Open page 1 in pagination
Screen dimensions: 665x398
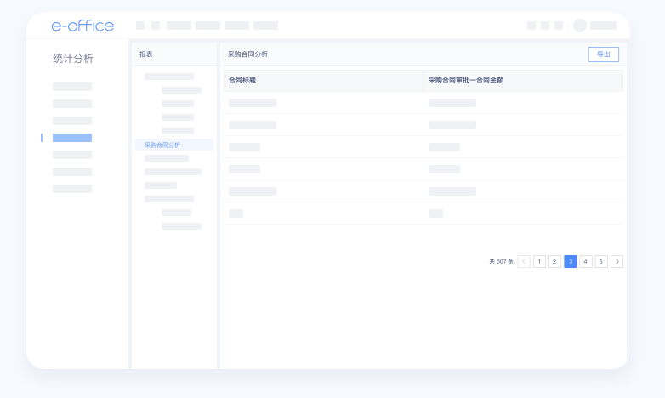click(x=539, y=261)
